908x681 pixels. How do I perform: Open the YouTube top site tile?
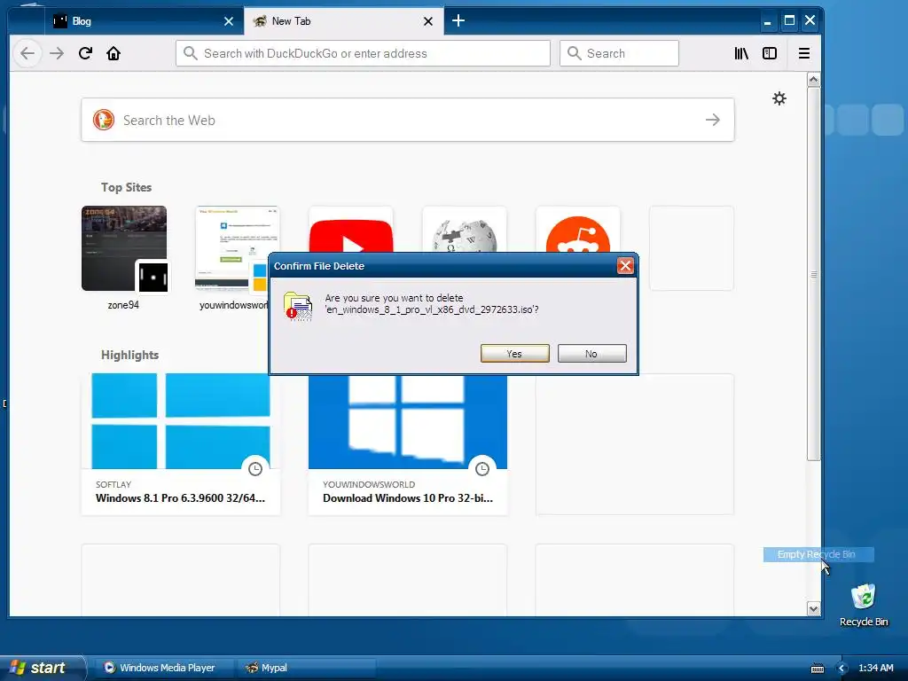coord(351,230)
